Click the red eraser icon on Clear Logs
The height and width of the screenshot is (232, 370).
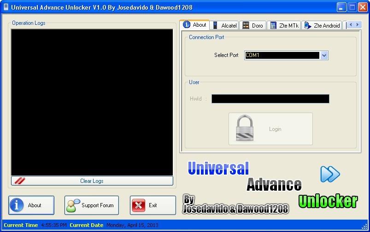pos(20,181)
